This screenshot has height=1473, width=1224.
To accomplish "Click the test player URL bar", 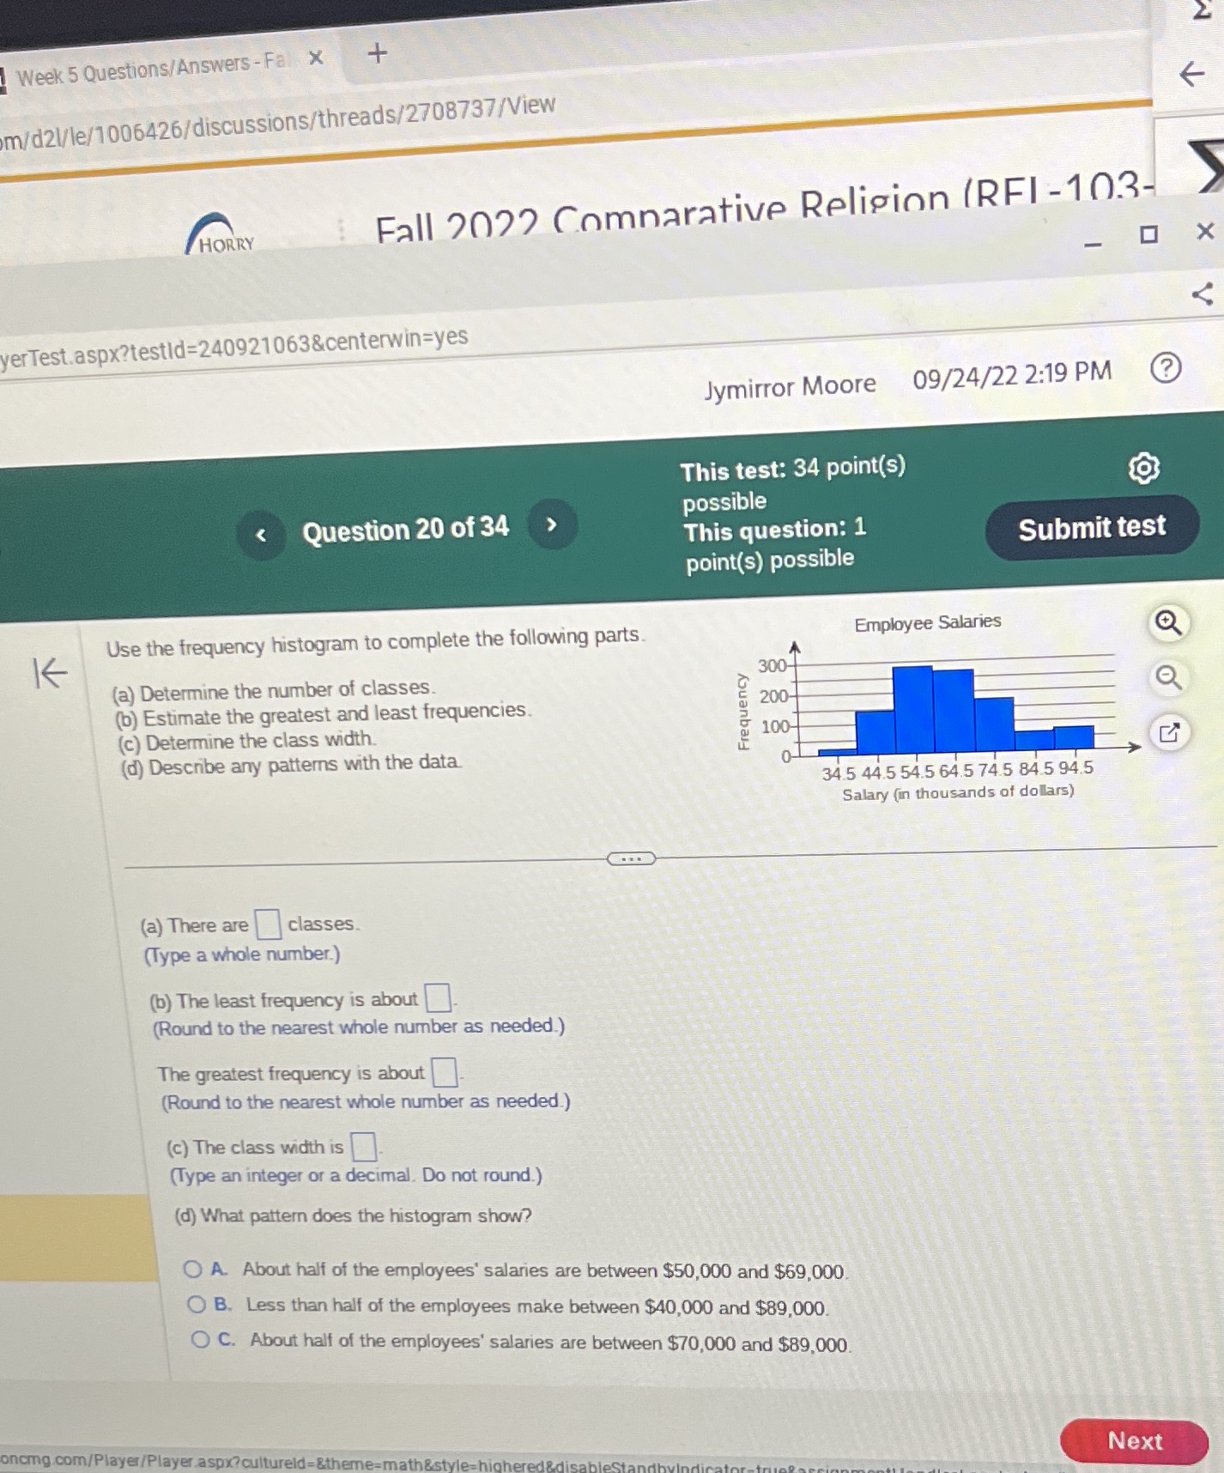I will (233, 346).
